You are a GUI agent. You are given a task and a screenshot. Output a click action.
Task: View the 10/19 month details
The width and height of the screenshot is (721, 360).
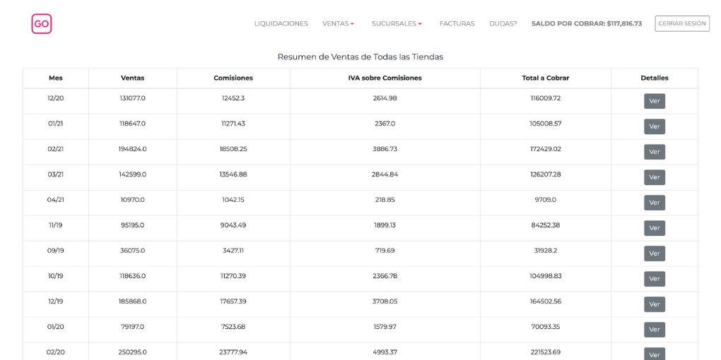pos(654,279)
